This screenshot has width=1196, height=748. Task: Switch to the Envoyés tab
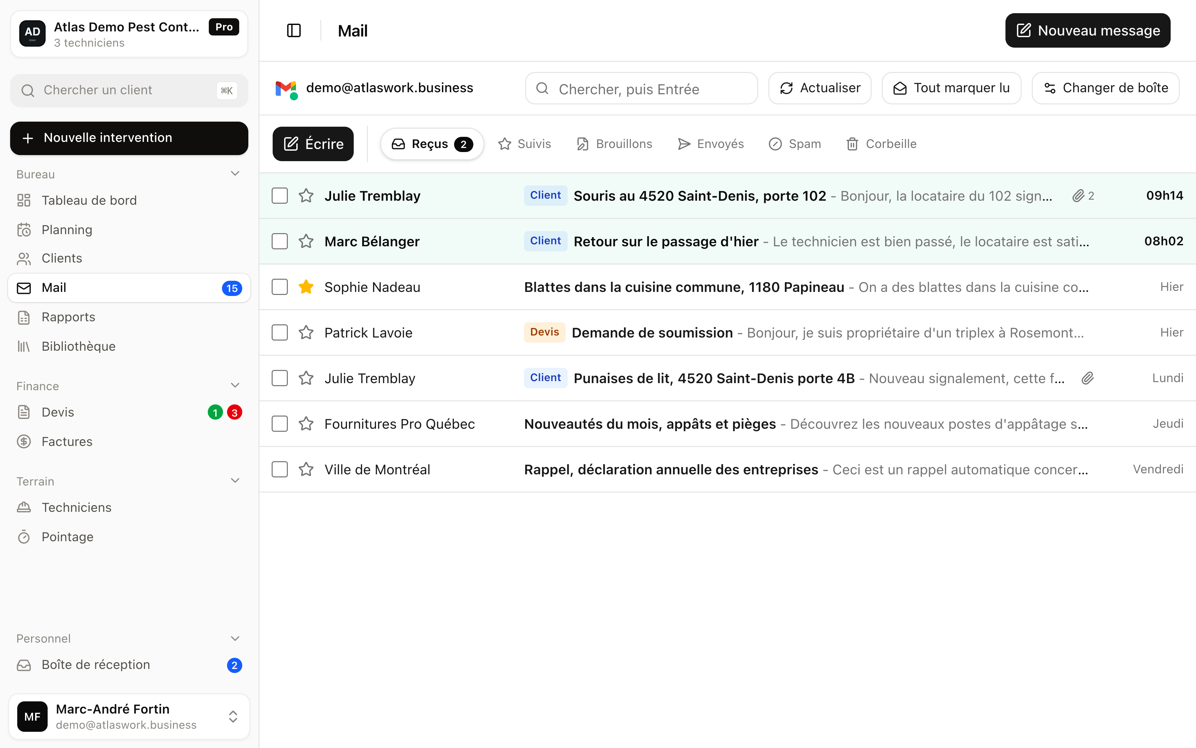coord(710,144)
